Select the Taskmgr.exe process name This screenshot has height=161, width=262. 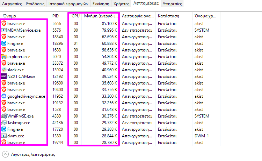click(19, 123)
